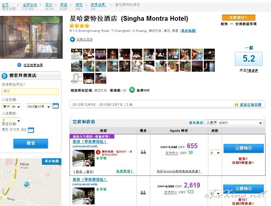Click the green free Wifi icon
Image resolution: width=271 pixels, height=206 pixels.
(x=132, y=90)
